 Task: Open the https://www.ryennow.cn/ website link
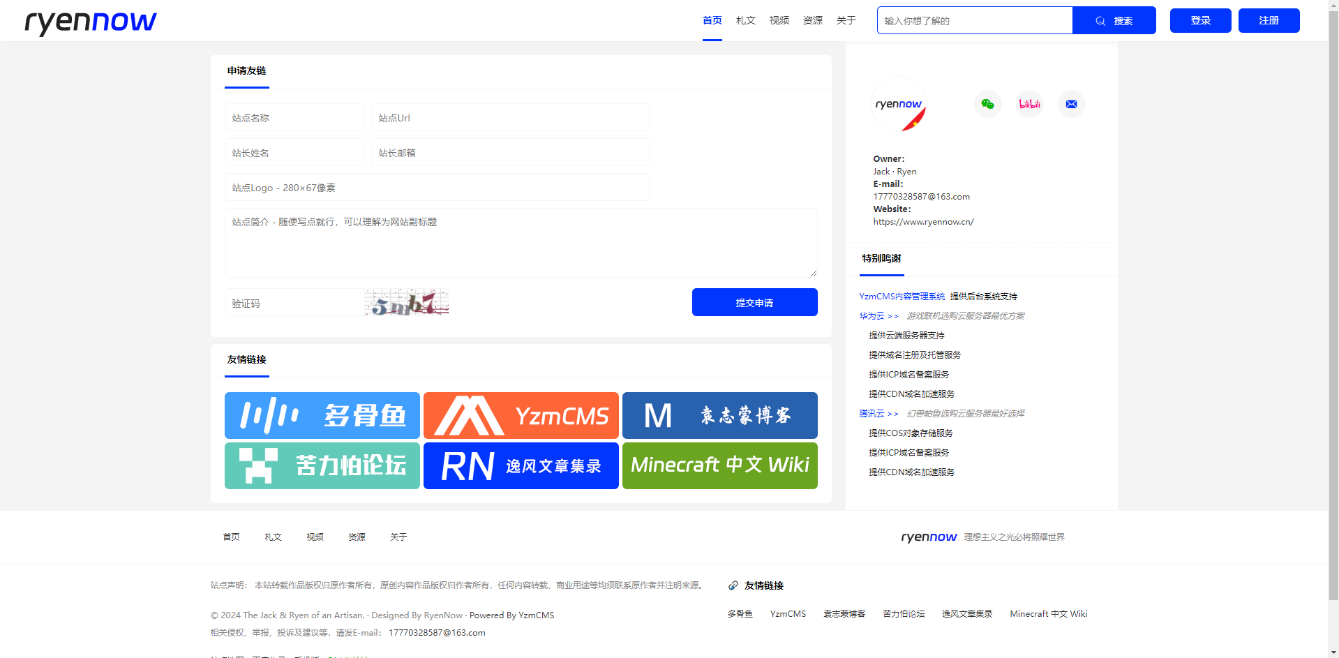coord(924,222)
